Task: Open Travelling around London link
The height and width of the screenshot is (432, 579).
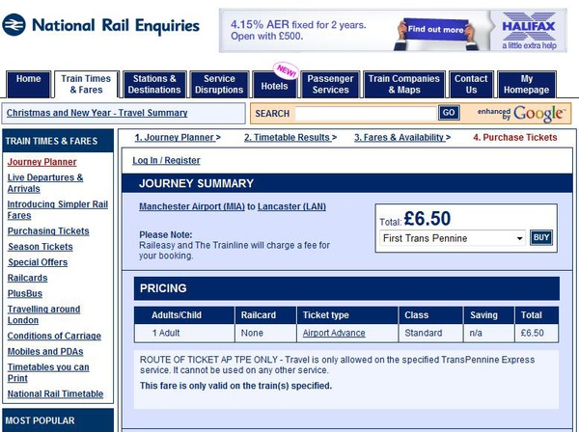Action: tap(43, 314)
